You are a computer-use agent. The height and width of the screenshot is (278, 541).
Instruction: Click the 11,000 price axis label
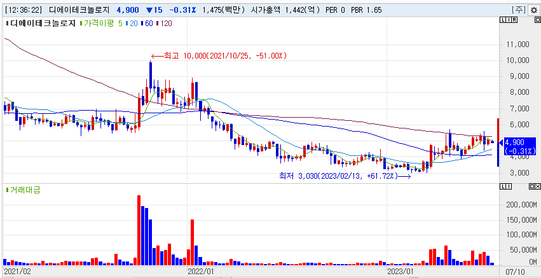[517, 44]
